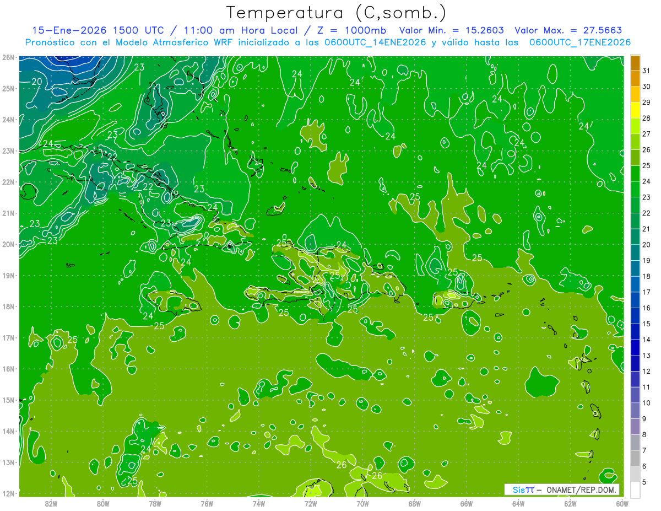Click the 76W longitude axis label
Screen dimensions: 661x511
click(207, 503)
